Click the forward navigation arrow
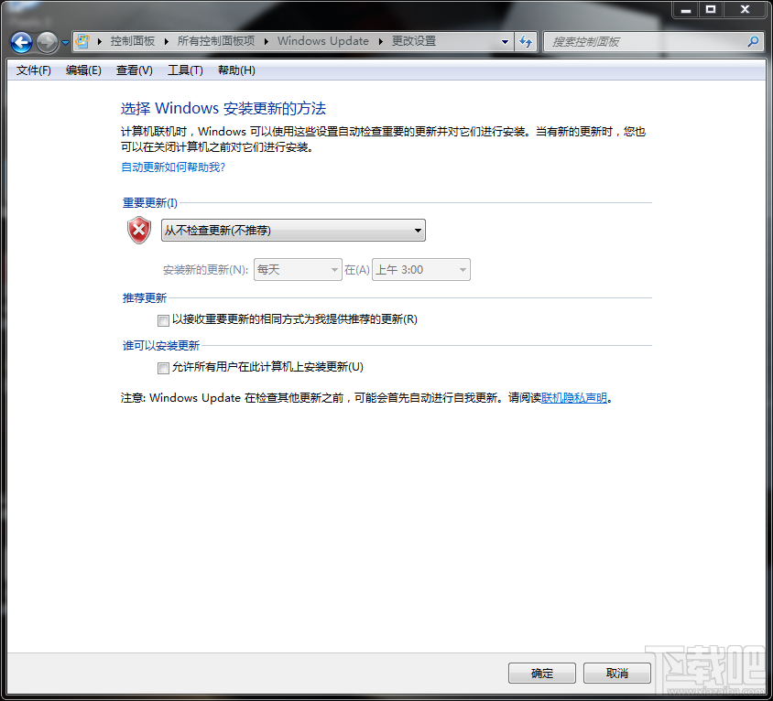773x701 pixels. tap(45, 41)
